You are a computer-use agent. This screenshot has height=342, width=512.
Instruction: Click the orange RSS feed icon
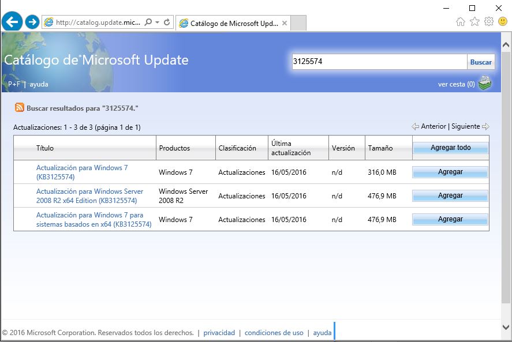click(x=19, y=107)
